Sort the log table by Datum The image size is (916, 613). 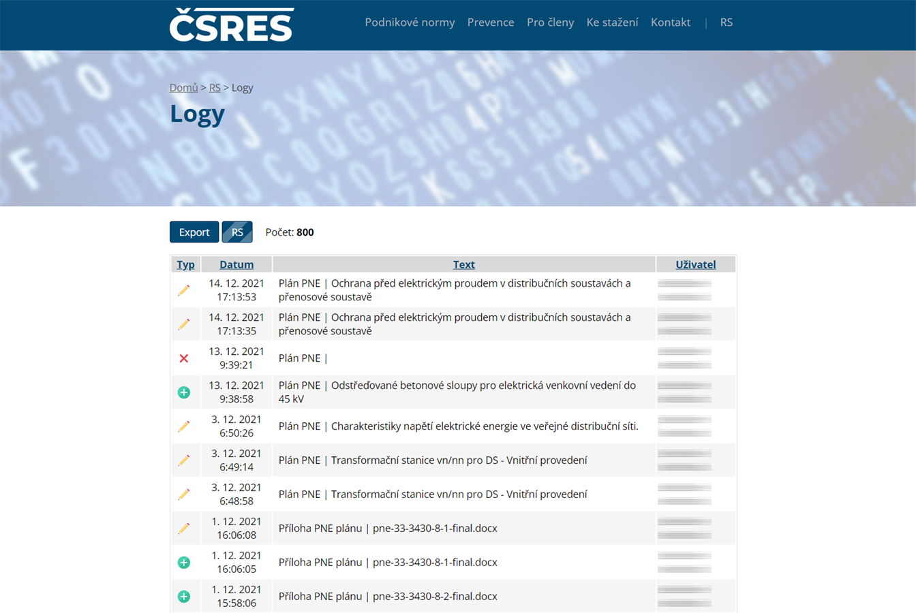click(x=236, y=264)
